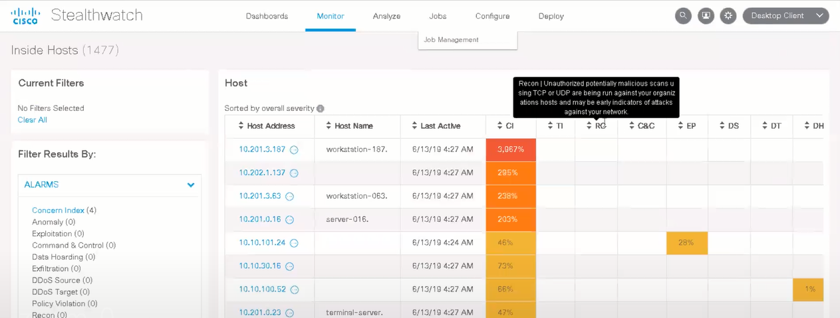
Task: Select Job Management from Jobs menu
Action: tap(451, 40)
